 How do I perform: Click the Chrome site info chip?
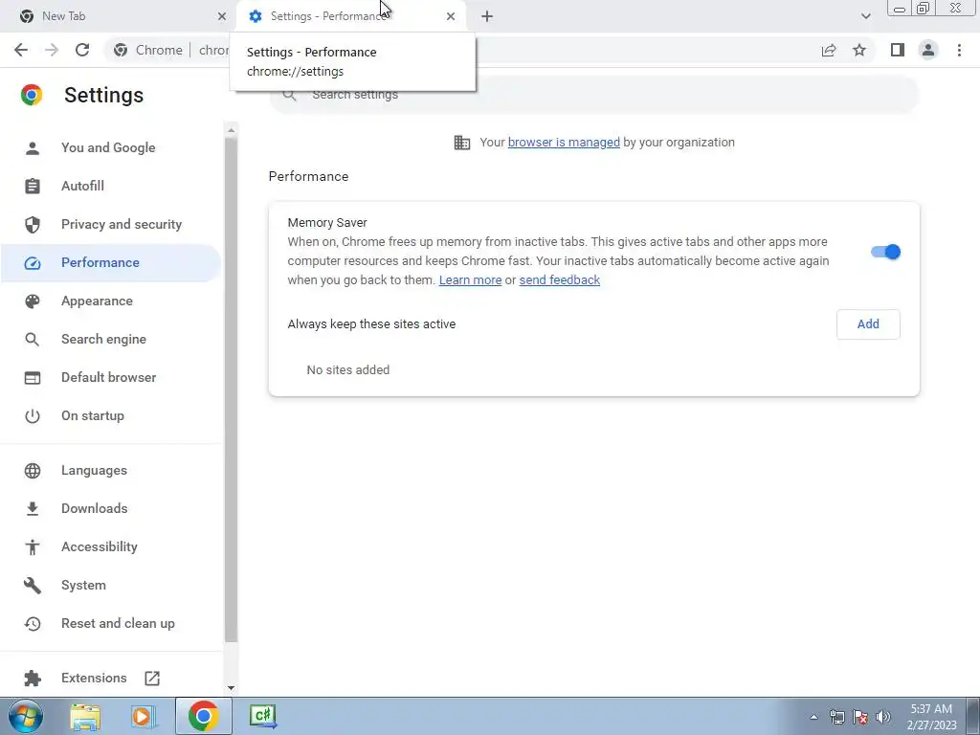pyautogui.click(x=148, y=50)
